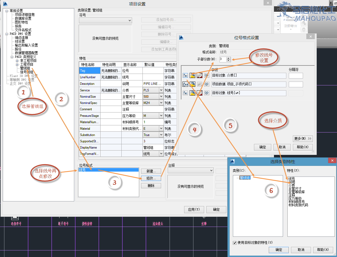This screenshot has height=257, width=337.
Task: Click the 应用(Y) button
Action: pyautogui.click(x=194, y=210)
